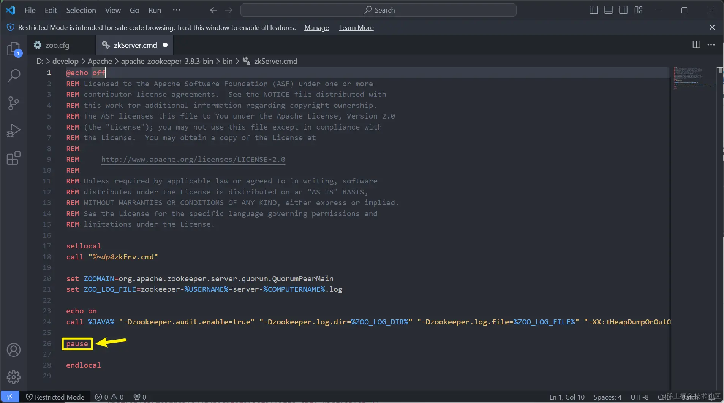
Task: Open the Explorer view in activity bar
Action: click(14, 49)
